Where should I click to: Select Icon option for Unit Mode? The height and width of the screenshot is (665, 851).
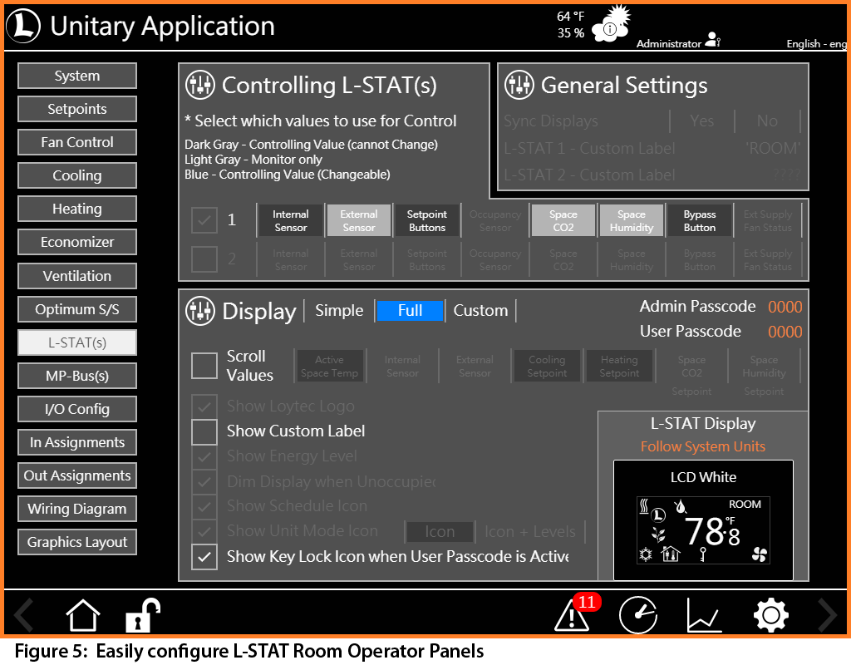pyautogui.click(x=440, y=531)
